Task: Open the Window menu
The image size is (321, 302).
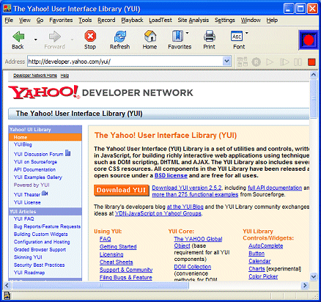Action: 251,21
